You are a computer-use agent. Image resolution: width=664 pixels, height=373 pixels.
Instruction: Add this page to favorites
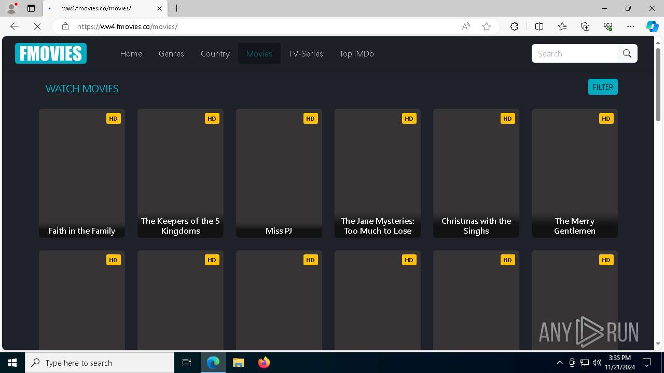[487, 26]
